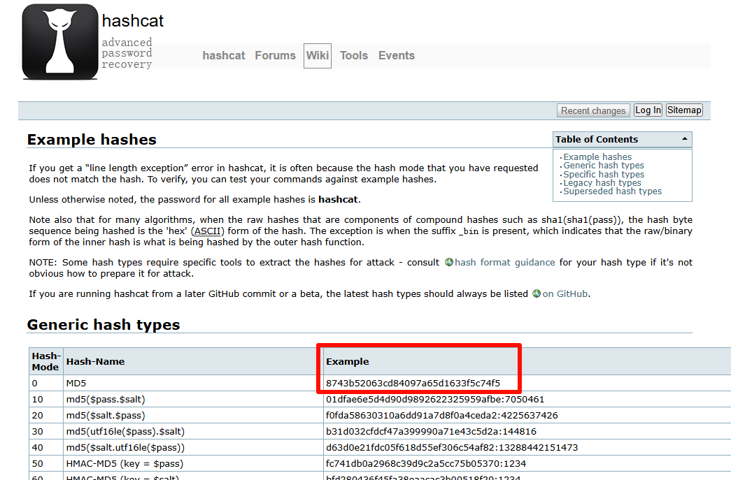Select the Wiki navigation tab
The height and width of the screenshot is (480, 731).
[318, 56]
